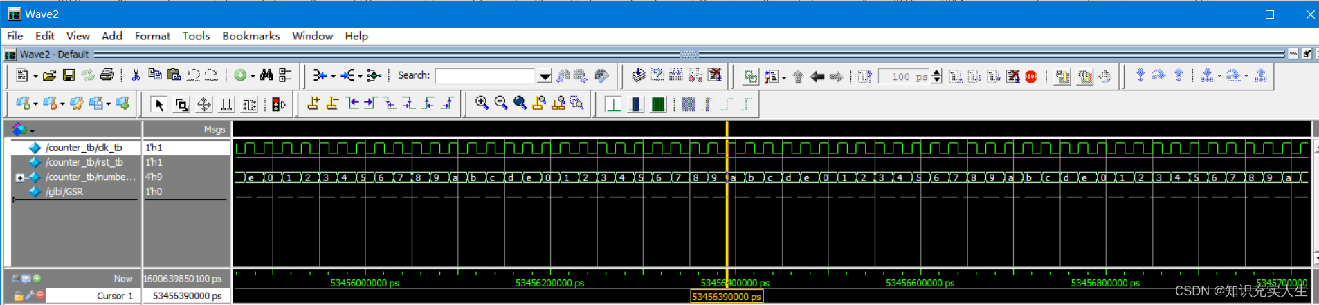Toggle the Cursor 1 lock icon

pyautogui.click(x=18, y=295)
